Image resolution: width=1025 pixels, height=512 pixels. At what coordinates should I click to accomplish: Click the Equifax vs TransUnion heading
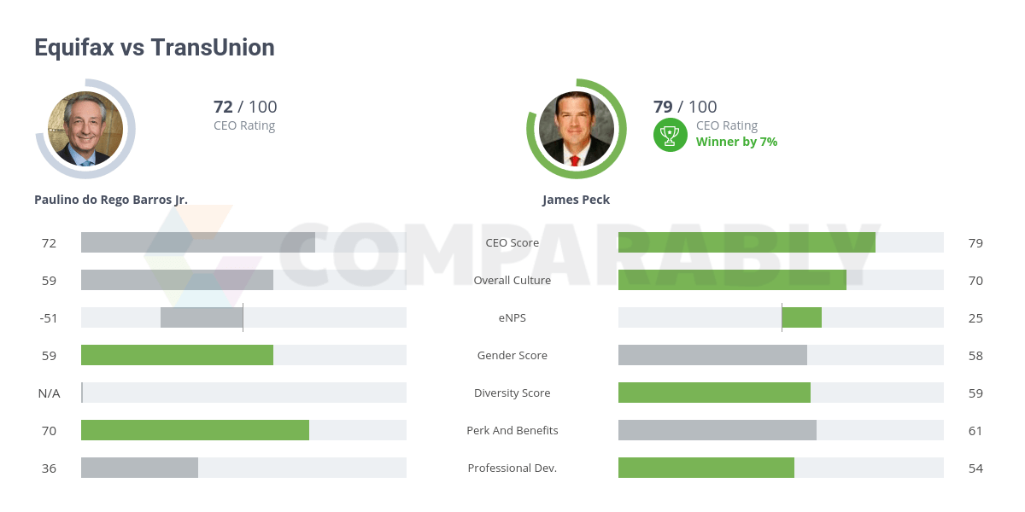pyautogui.click(x=155, y=47)
